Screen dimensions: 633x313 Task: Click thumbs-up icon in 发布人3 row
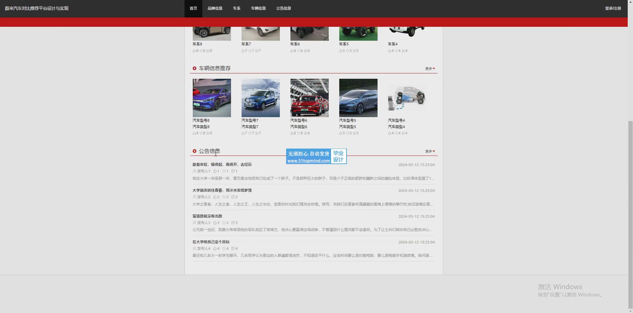(x=215, y=223)
